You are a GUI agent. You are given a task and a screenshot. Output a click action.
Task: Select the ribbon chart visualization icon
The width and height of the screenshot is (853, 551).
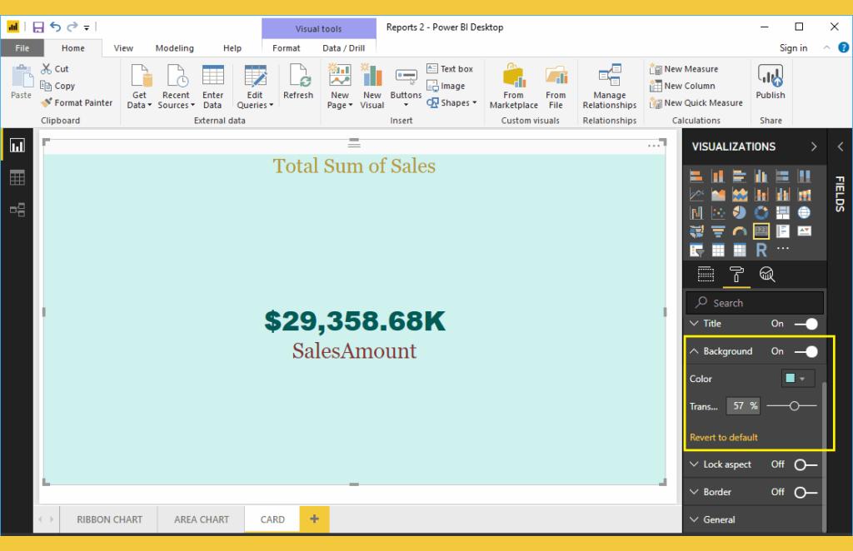pos(804,195)
